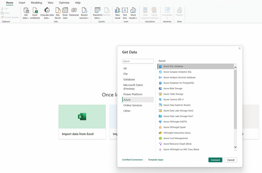This screenshot has height=173, width=262.
Task: Click the Azure HDInsight Spark icon
Action: click(160, 127)
